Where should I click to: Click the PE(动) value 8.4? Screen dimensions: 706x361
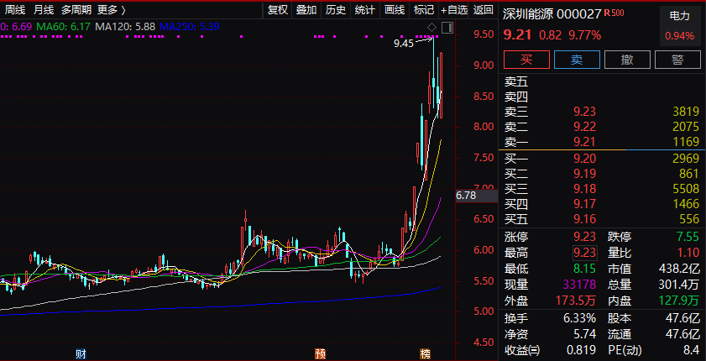(691, 350)
